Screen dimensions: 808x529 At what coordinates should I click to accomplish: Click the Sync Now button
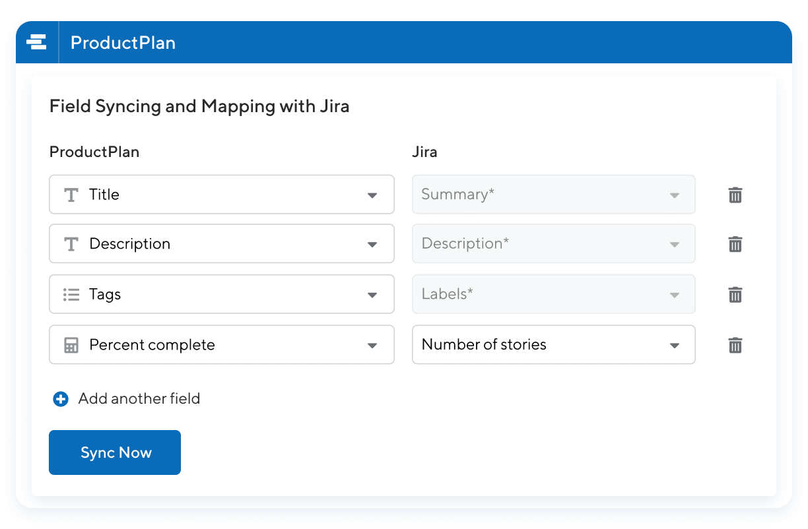click(115, 452)
